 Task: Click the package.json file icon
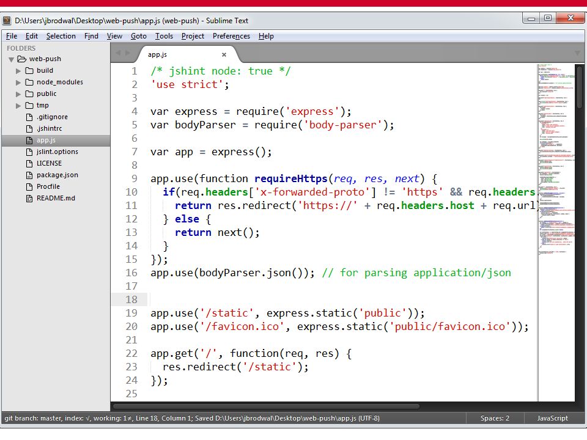[29, 175]
